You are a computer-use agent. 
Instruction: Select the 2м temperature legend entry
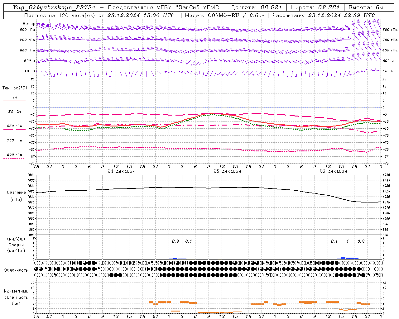click(x=14, y=97)
